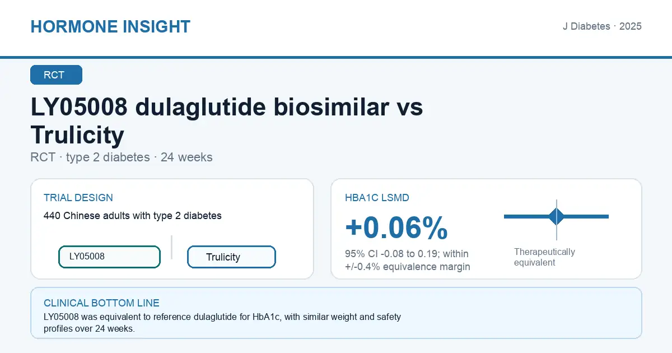672x353 pixels.
Task: Click the TRIAL DESIGN heading
Action: tap(78, 198)
